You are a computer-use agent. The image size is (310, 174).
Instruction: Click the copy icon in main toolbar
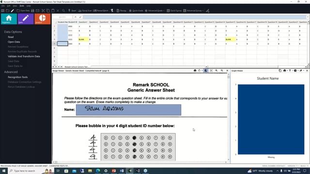click(48, 11)
